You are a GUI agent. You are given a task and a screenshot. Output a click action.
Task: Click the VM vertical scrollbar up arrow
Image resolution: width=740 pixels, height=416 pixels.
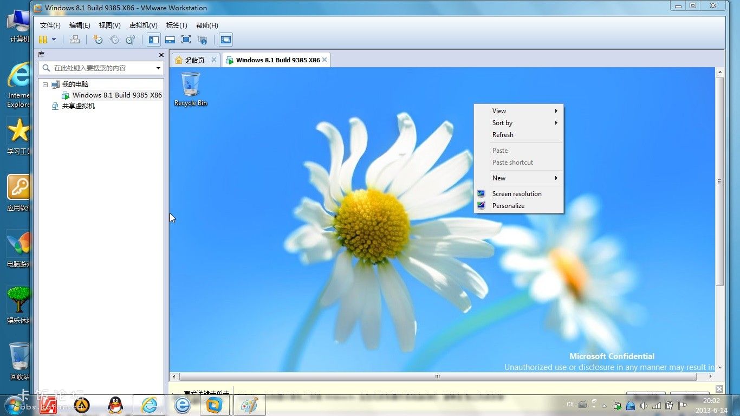click(x=720, y=72)
